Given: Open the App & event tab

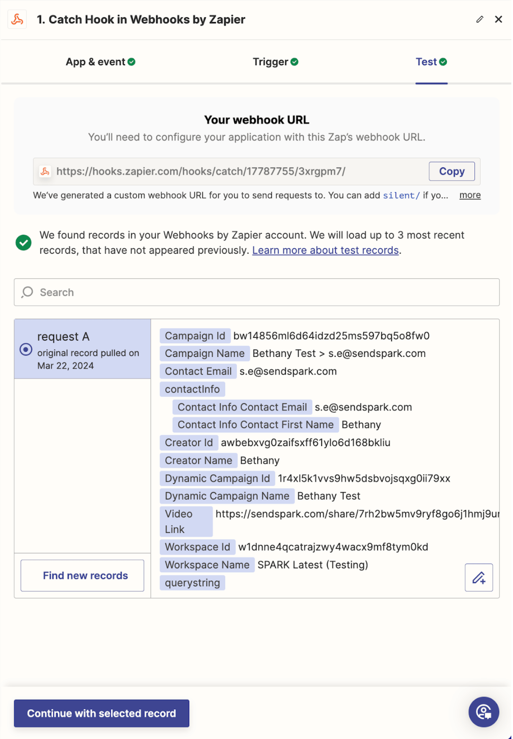Looking at the screenshot, I should [100, 62].
